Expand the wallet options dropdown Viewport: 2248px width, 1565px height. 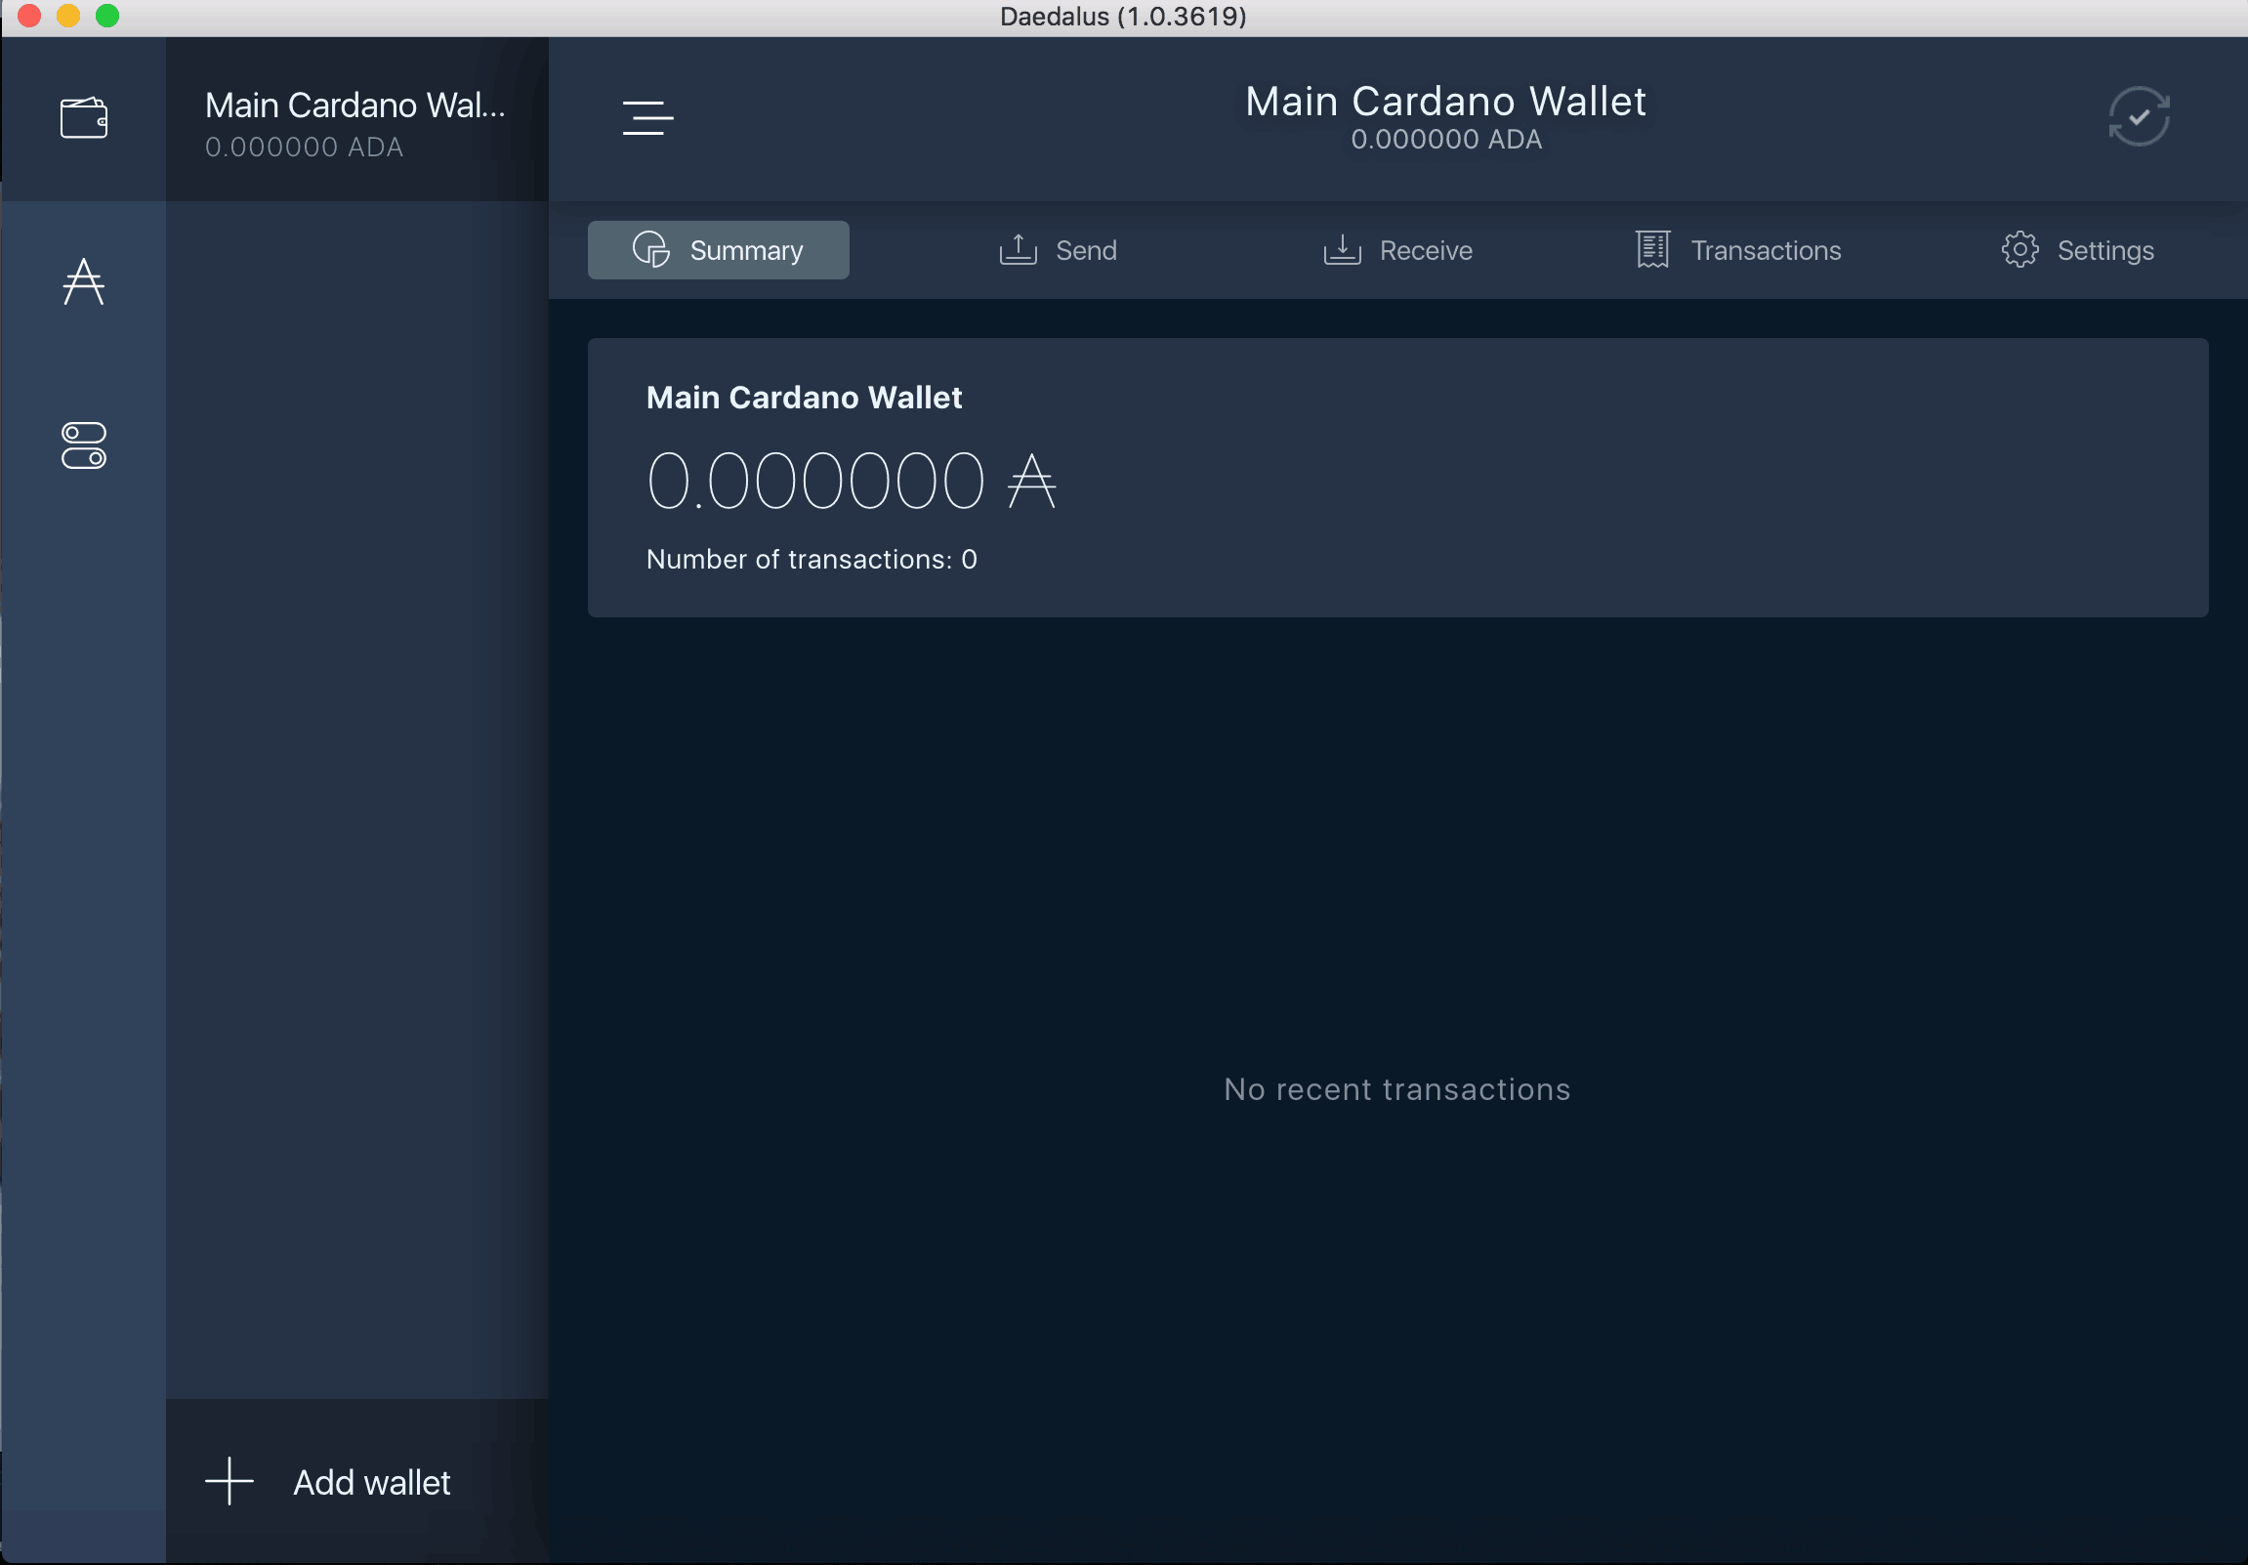(x=649, y=114)
